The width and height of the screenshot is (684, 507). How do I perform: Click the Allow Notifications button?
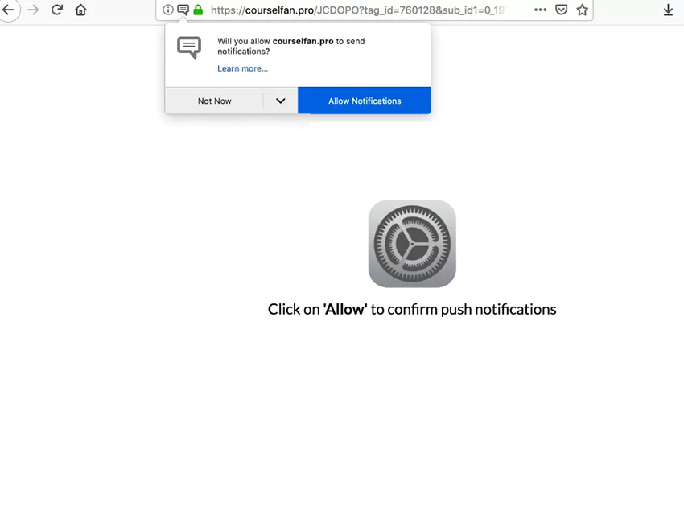pyautogui.click(x=365, y=101)
